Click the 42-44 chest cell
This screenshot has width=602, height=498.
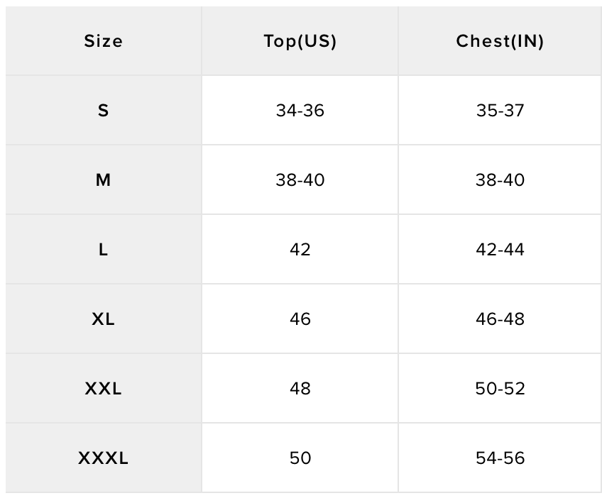tap(500, 250)
